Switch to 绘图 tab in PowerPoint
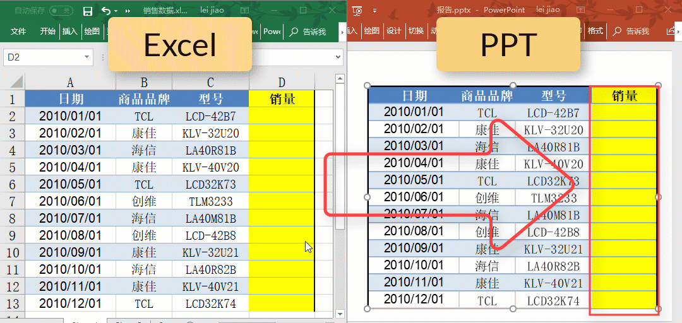The width and height of the screenshot is (682, 323). [x=372, y=31]
